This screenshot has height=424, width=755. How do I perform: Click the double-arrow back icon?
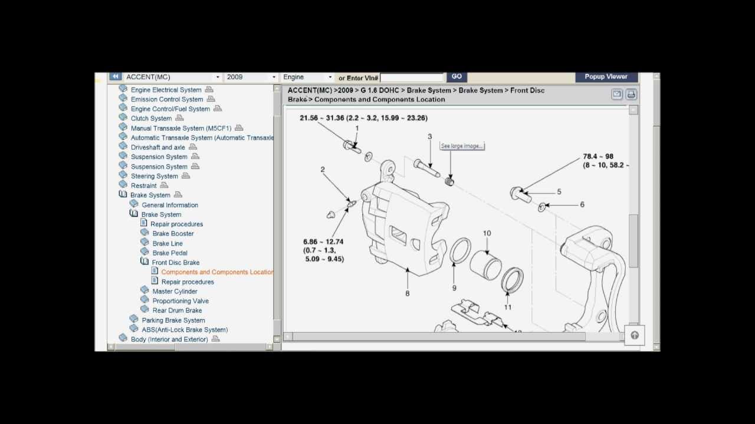pyautogui.click(x=115, y=77)
